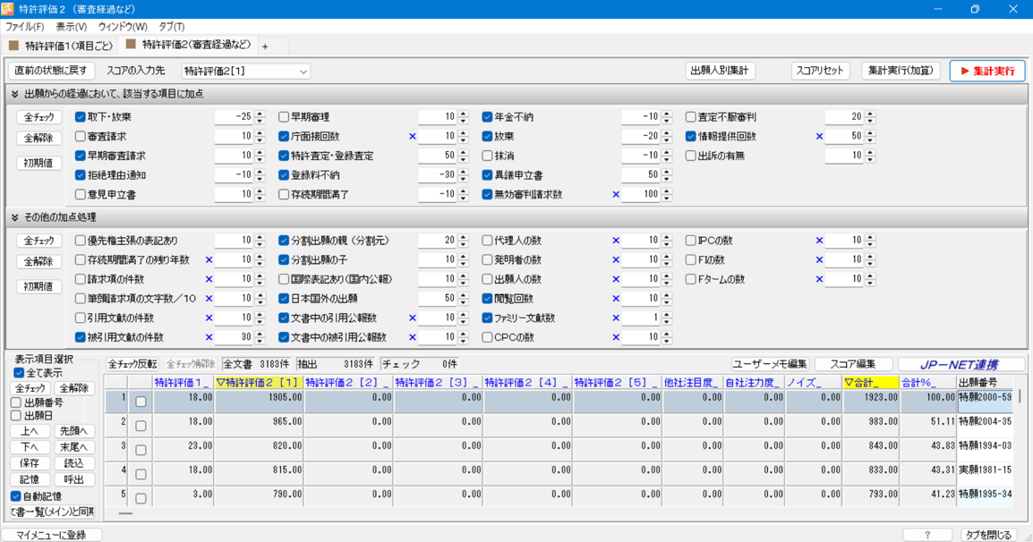Viewport: 1033px width, 542px height.
Task: Click stepper arrows for 取下・放棄 value
Action: pyautogui.click(x=260, y=117)
